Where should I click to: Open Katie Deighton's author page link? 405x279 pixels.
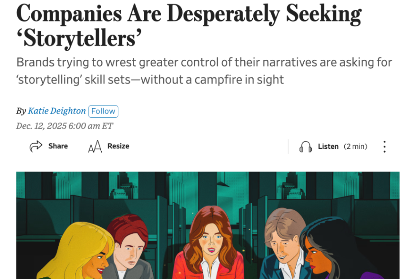point(57,111)
